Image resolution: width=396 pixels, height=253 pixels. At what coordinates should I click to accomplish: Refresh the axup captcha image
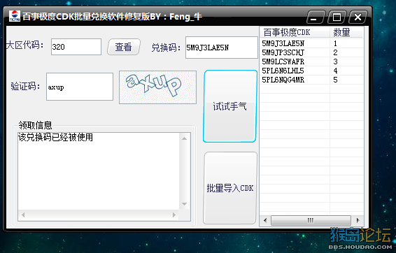point(157,87)
